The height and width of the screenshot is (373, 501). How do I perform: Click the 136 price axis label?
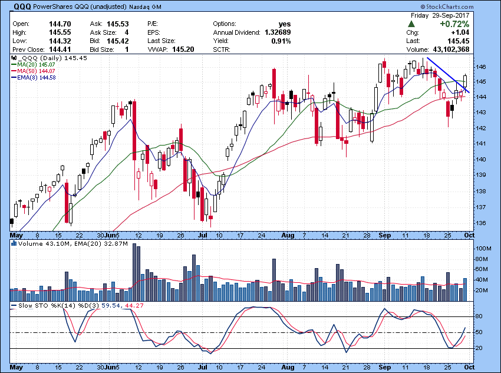click(481, 223)
